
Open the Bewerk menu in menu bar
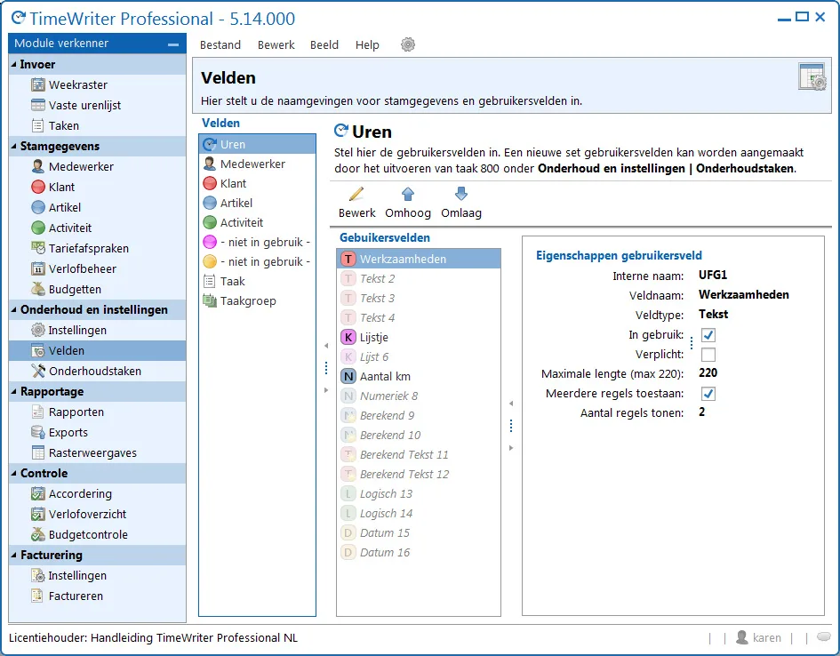[276, 45]
